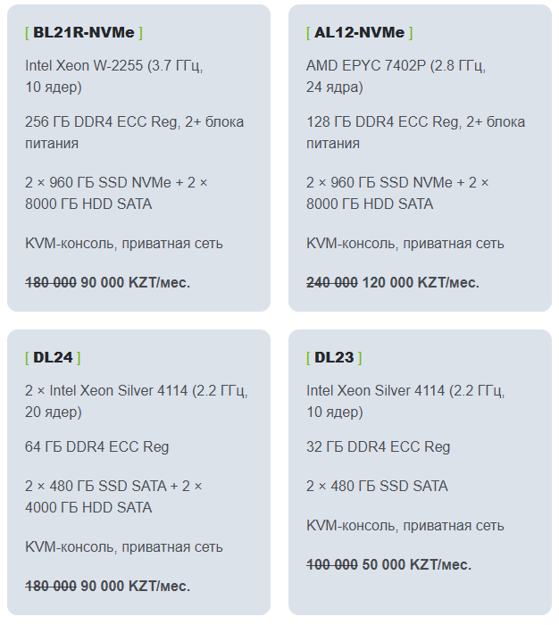Click the DL24 storage line with 4000 ГБ HDD
Viewport: 559px width, 625px height.
point(113,496)
